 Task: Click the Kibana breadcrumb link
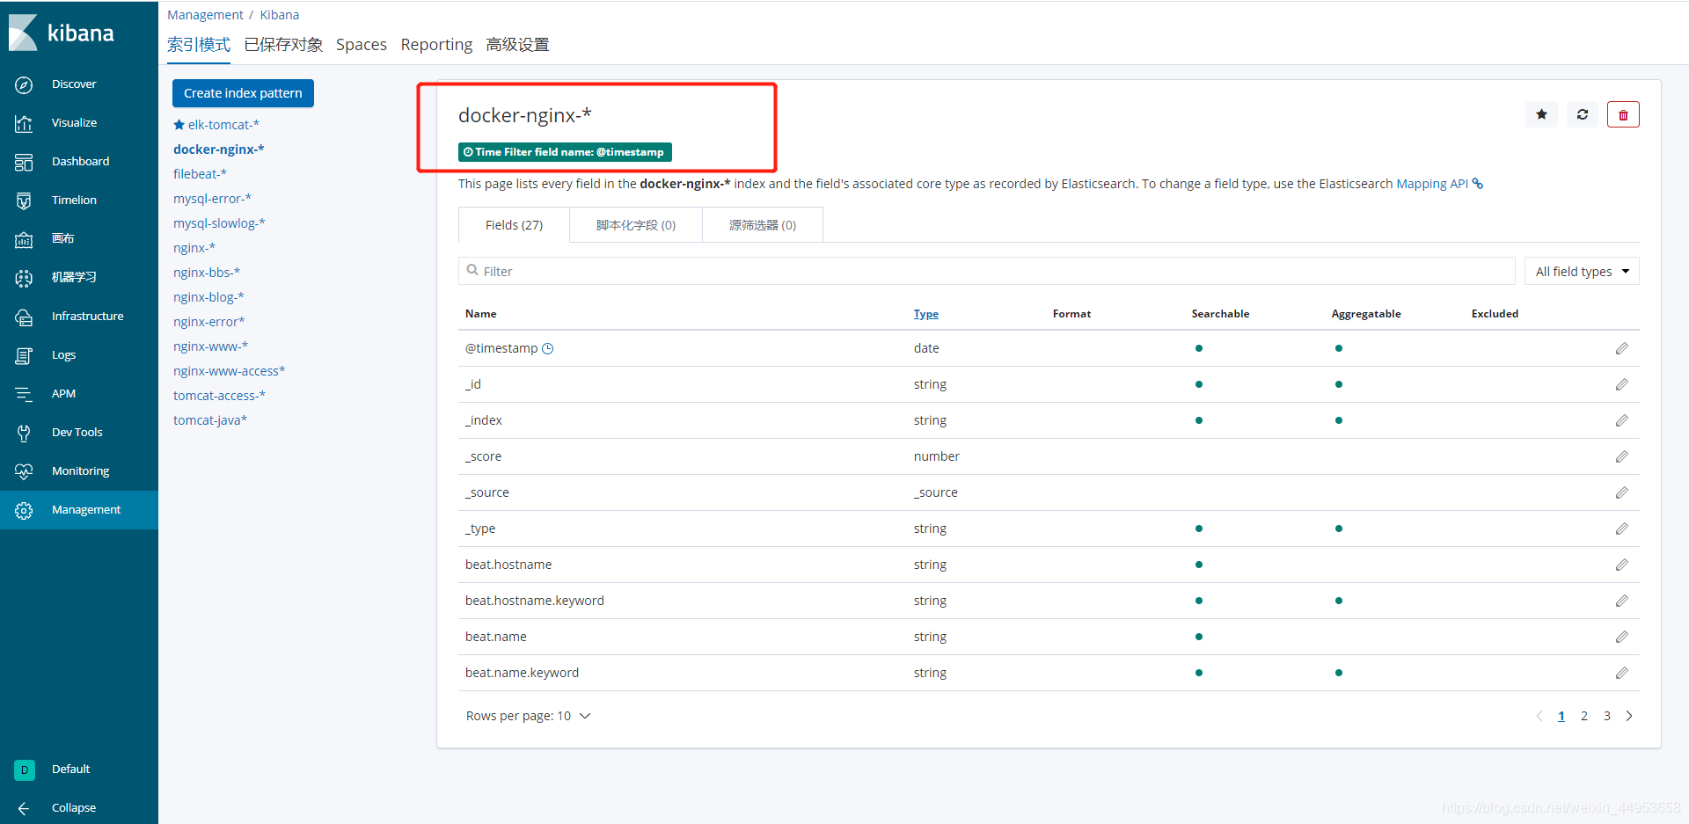pos(280,15)
